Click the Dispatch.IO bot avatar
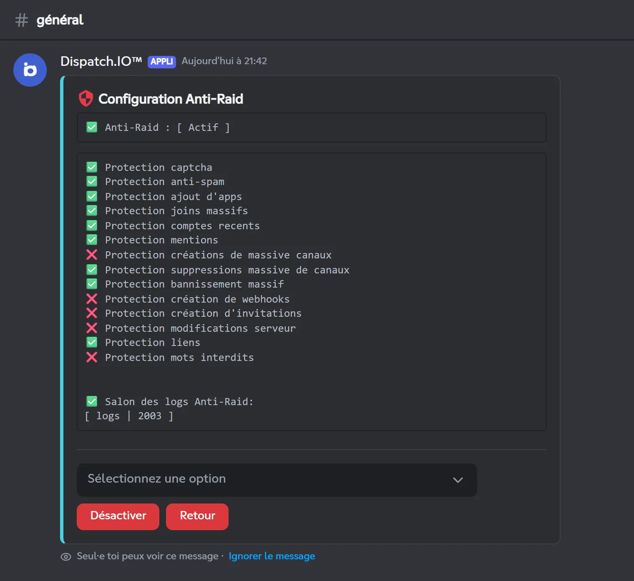The height and width of the screenshot is (581, 634). pyautogui.click(x=30, y=70)
